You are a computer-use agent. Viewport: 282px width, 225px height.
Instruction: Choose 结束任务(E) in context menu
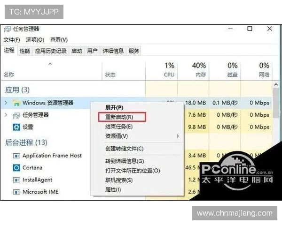click(x=119, y=127)
